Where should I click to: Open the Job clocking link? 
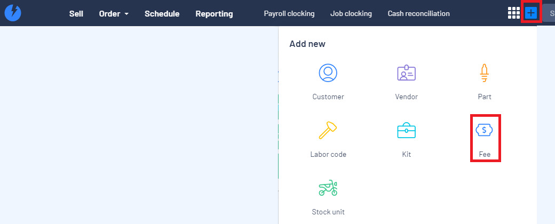[x=351, y=13]
